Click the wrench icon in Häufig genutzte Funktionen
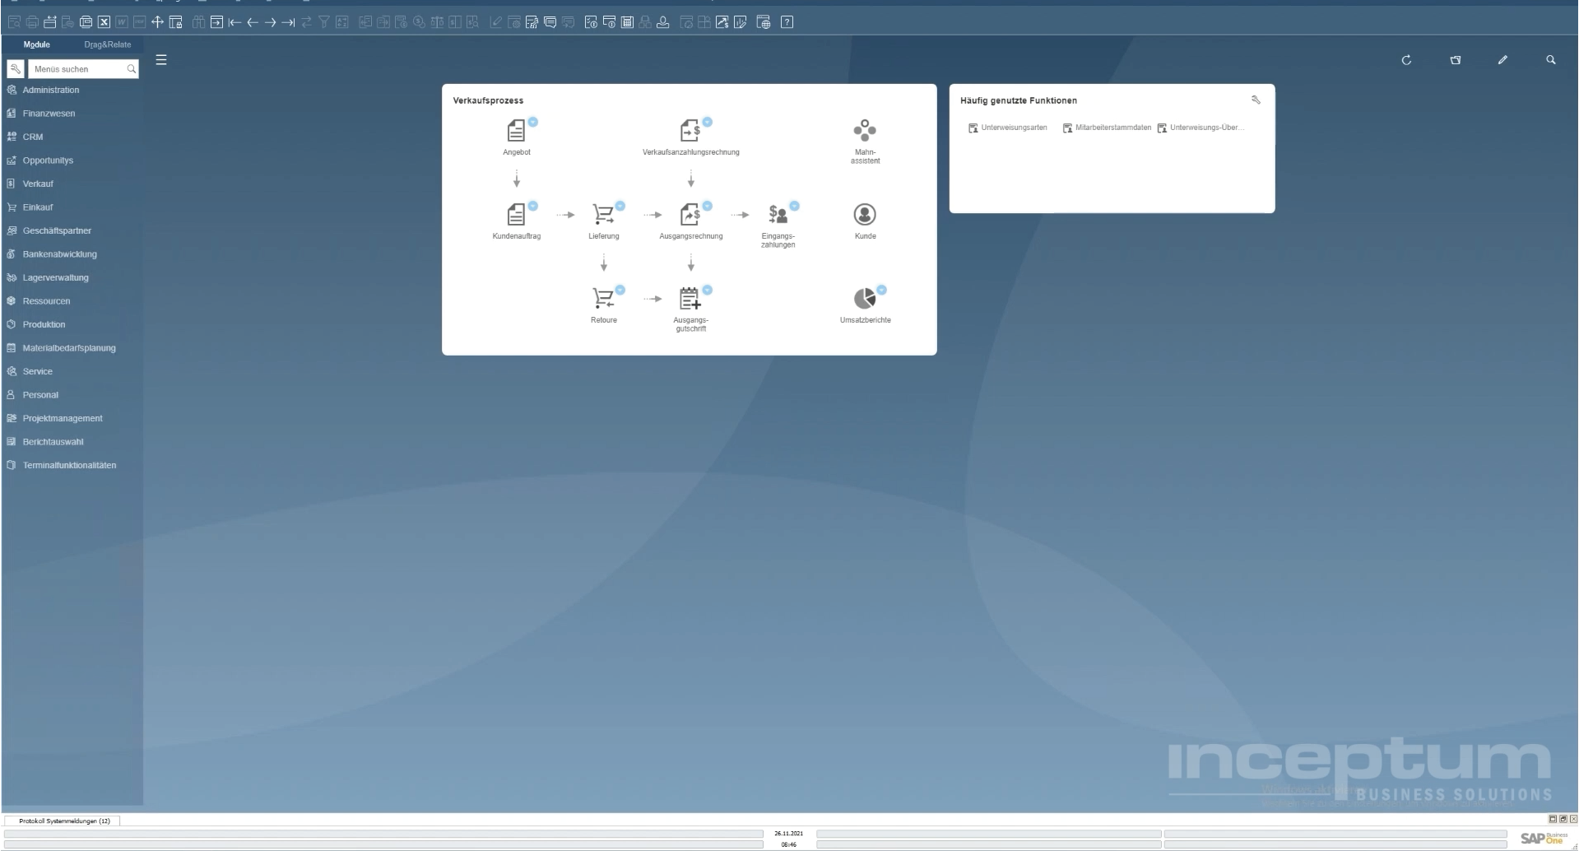Viewport: 1579px width, 851px height. pos(1256,100)
